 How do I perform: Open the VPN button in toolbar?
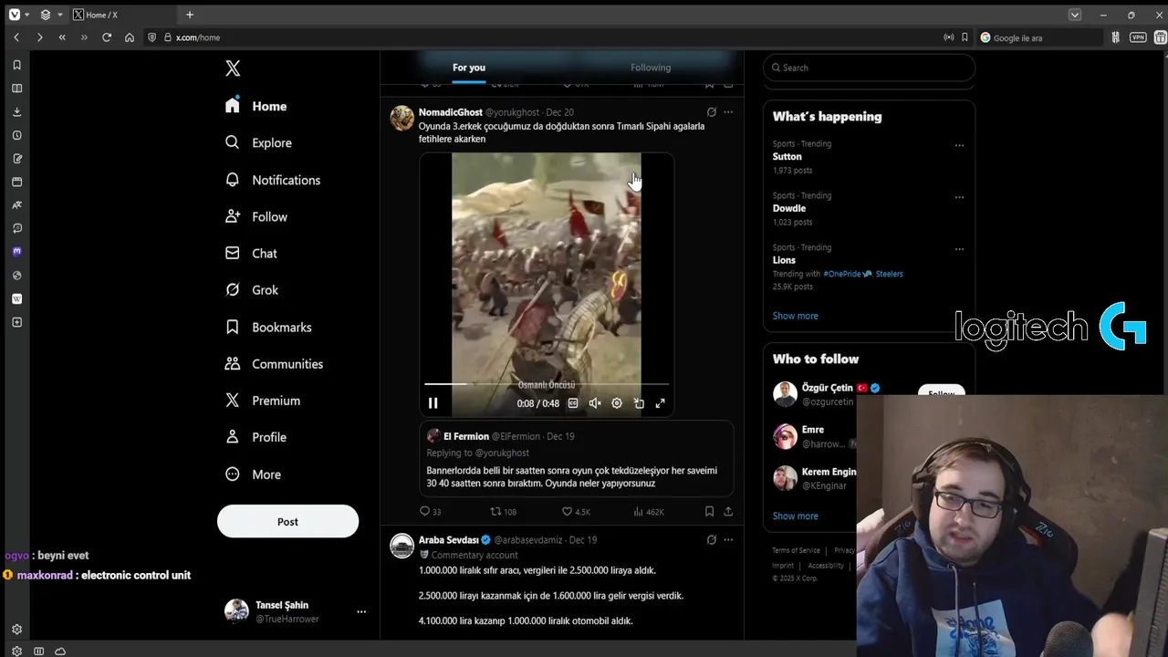(x=1138, y=37)
